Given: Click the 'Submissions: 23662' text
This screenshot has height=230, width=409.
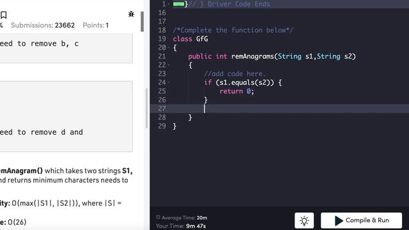Looking at the screenshot, I should tap(43, 26).
